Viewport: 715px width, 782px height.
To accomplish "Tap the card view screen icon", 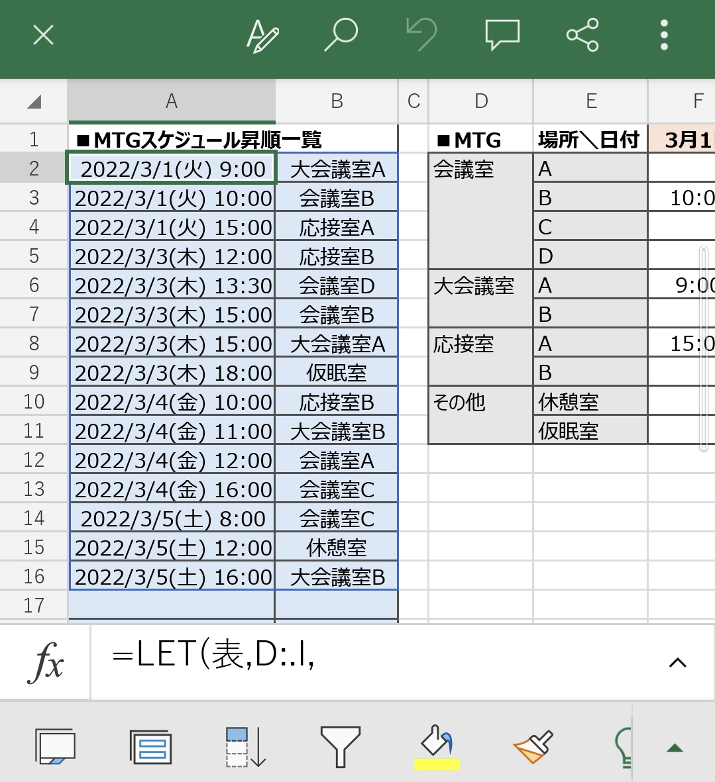I will [55, 747].
